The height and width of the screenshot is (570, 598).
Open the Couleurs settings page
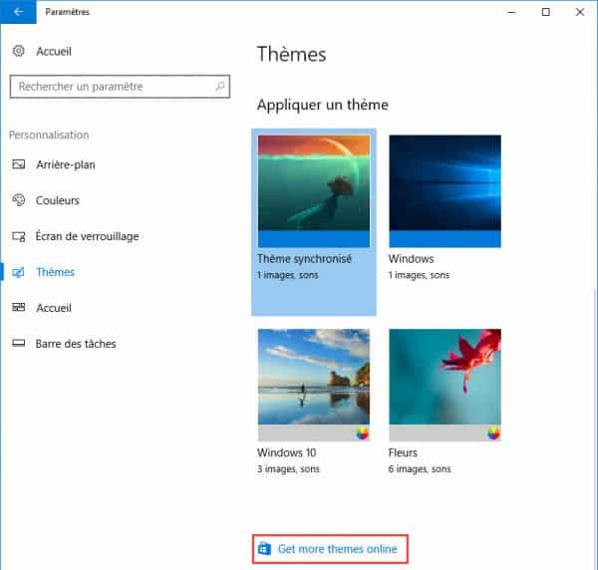pos(57,200)
